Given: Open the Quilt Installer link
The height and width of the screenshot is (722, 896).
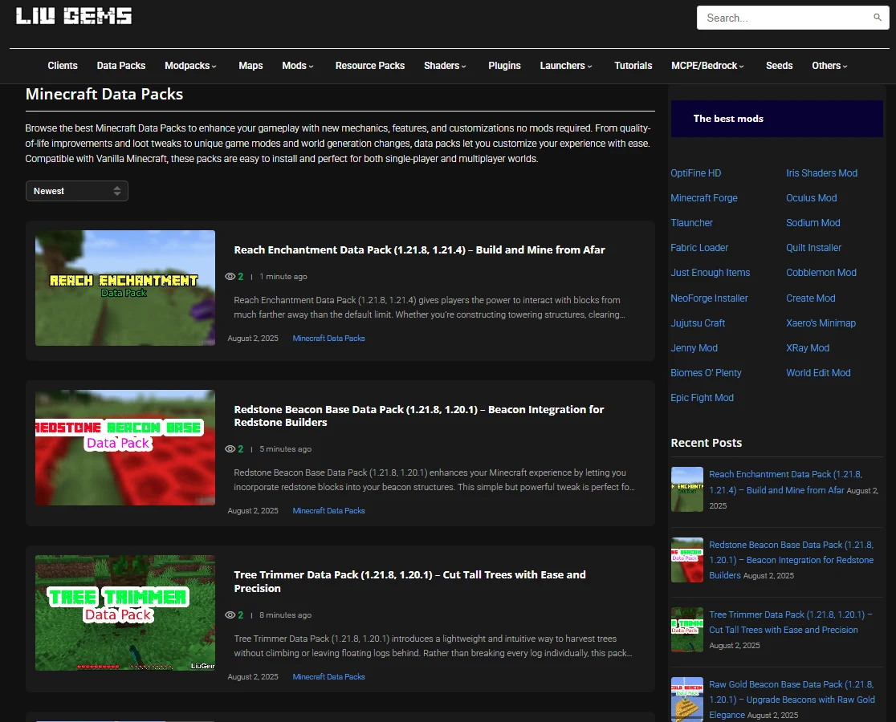Looking at the screenshot, I should tap(814, 248).
